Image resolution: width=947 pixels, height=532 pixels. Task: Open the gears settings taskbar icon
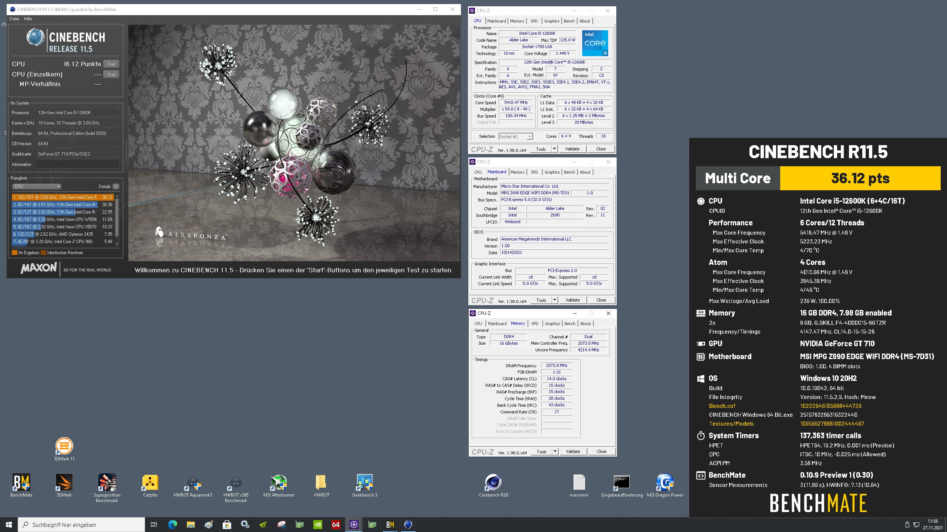click(245, 525)
